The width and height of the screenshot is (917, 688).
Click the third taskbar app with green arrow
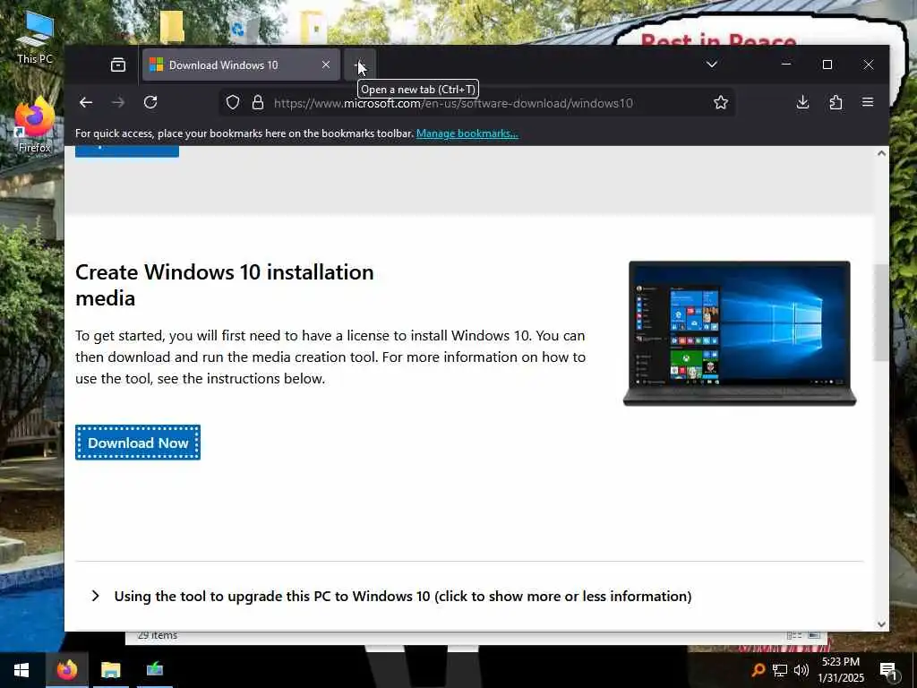pos(154,670)
